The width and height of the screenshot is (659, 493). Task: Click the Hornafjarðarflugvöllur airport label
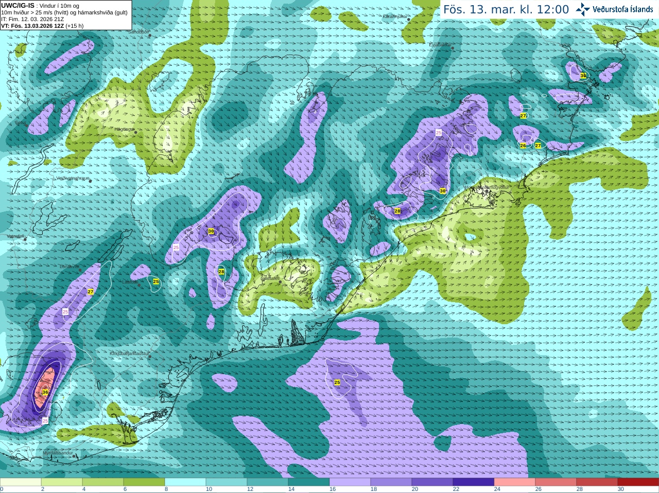tap(487, 187)
